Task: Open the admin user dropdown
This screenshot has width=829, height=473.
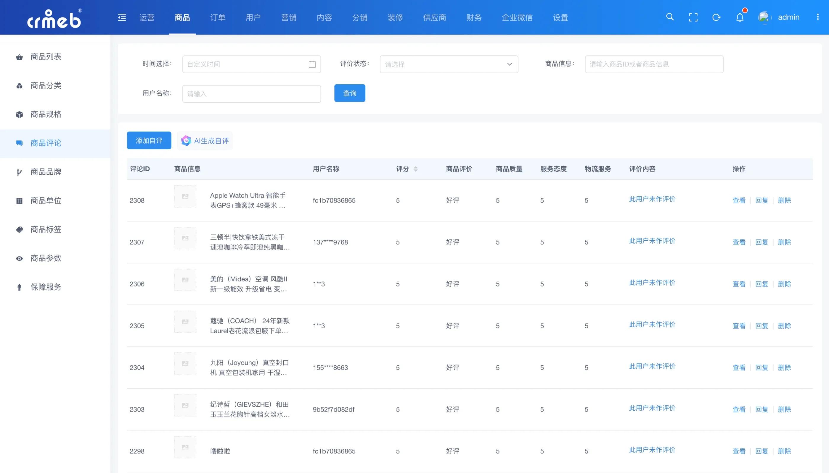Action: tap(788, 17)
